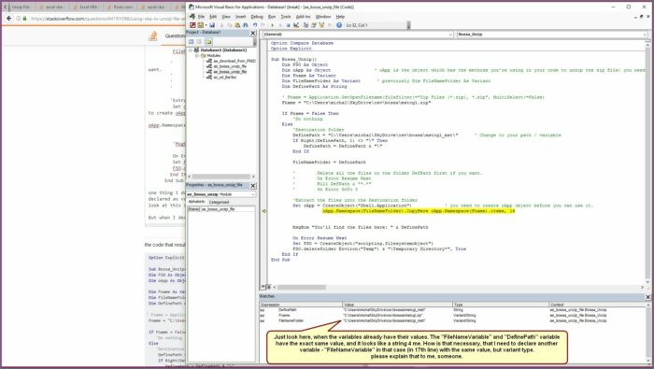This screenshot has height=369, width=654.
Task: Close the Watches panel
Action: [x=647, y=296]
